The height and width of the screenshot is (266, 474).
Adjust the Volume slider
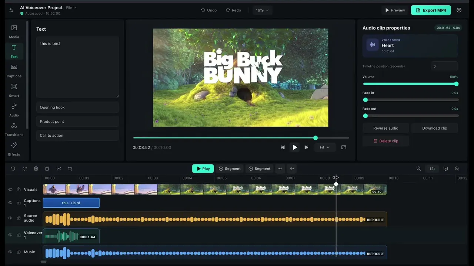click(x=410, y=84)
